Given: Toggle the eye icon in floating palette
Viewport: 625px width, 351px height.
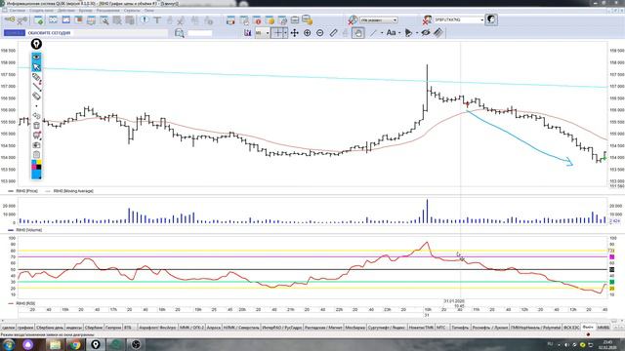Looking at the screenshot, I should pyautogui.click(x=36, y=58).
